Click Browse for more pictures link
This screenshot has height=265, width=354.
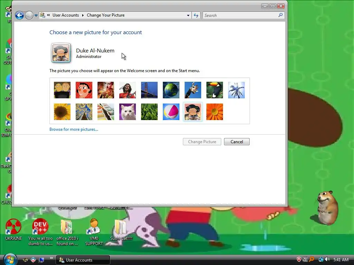point(74,129)
